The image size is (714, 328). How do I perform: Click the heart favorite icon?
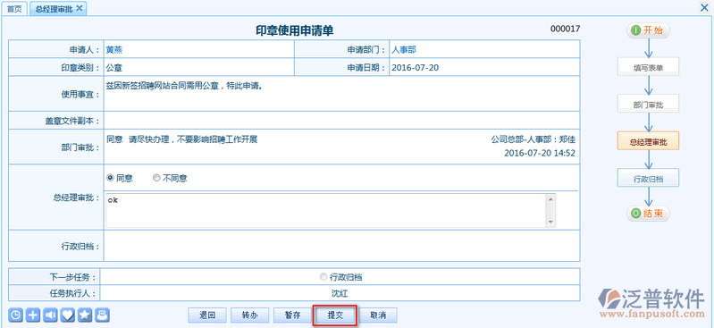pyautogui.click(x=67, y=315)
